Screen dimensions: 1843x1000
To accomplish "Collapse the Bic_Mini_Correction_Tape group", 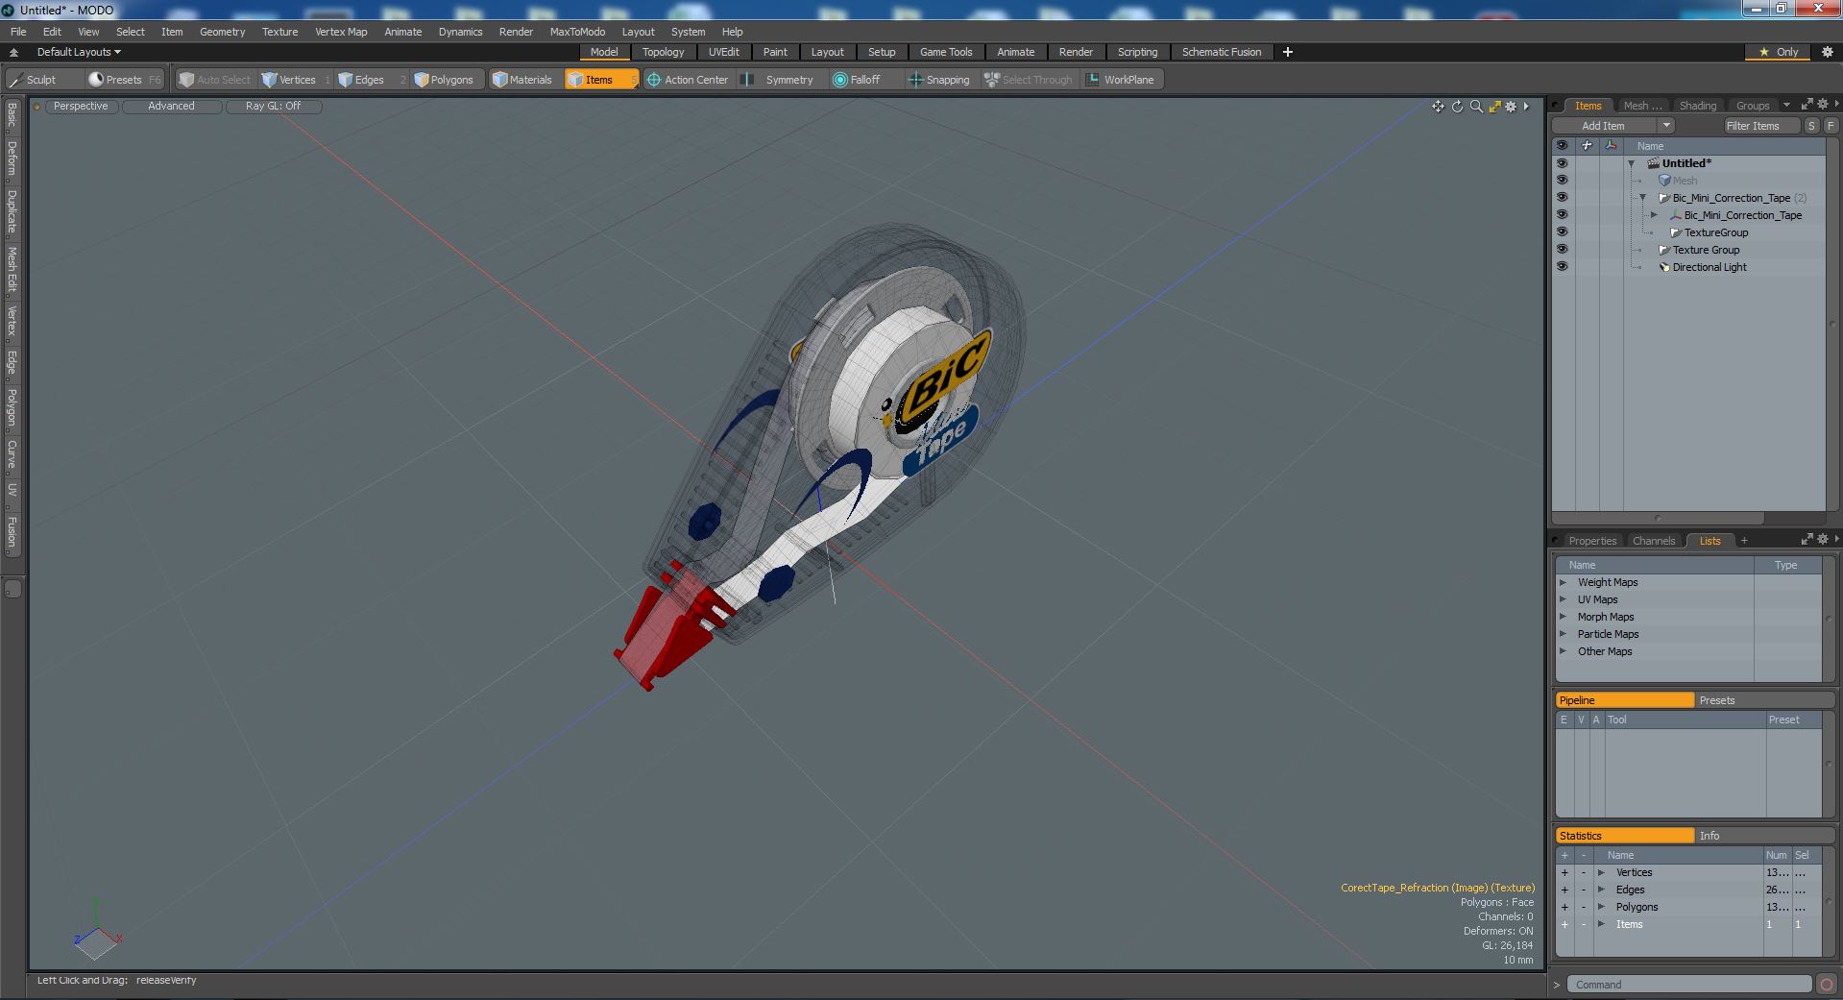I will (1642, 198).
